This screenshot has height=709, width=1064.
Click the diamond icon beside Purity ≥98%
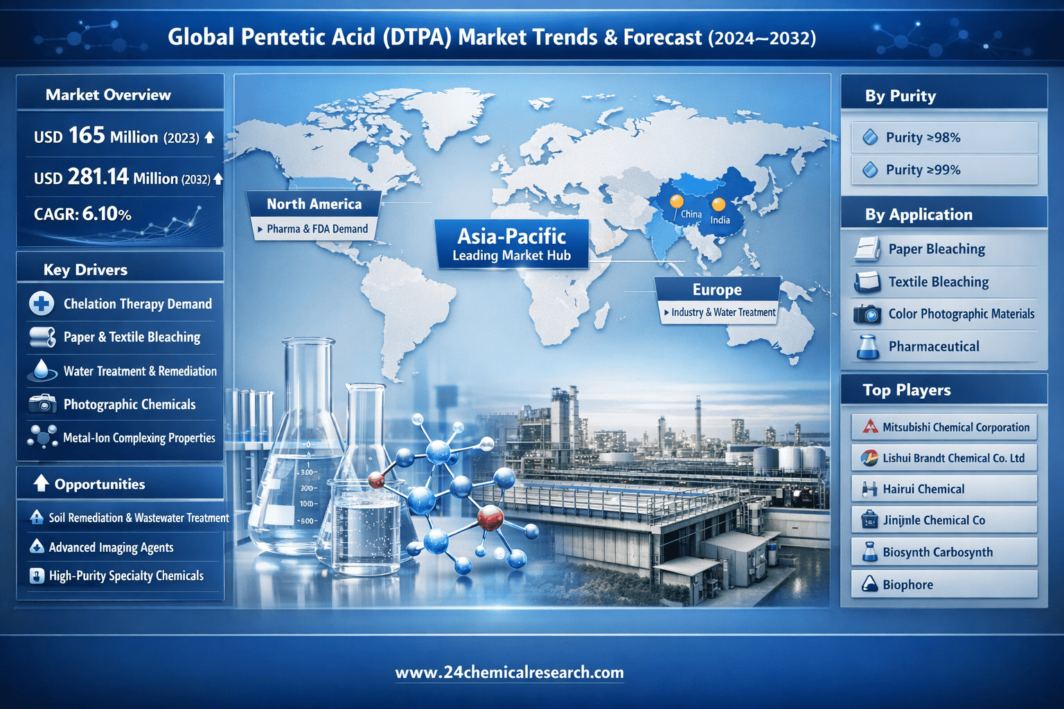pyautogui.click(x=869, y=137)
